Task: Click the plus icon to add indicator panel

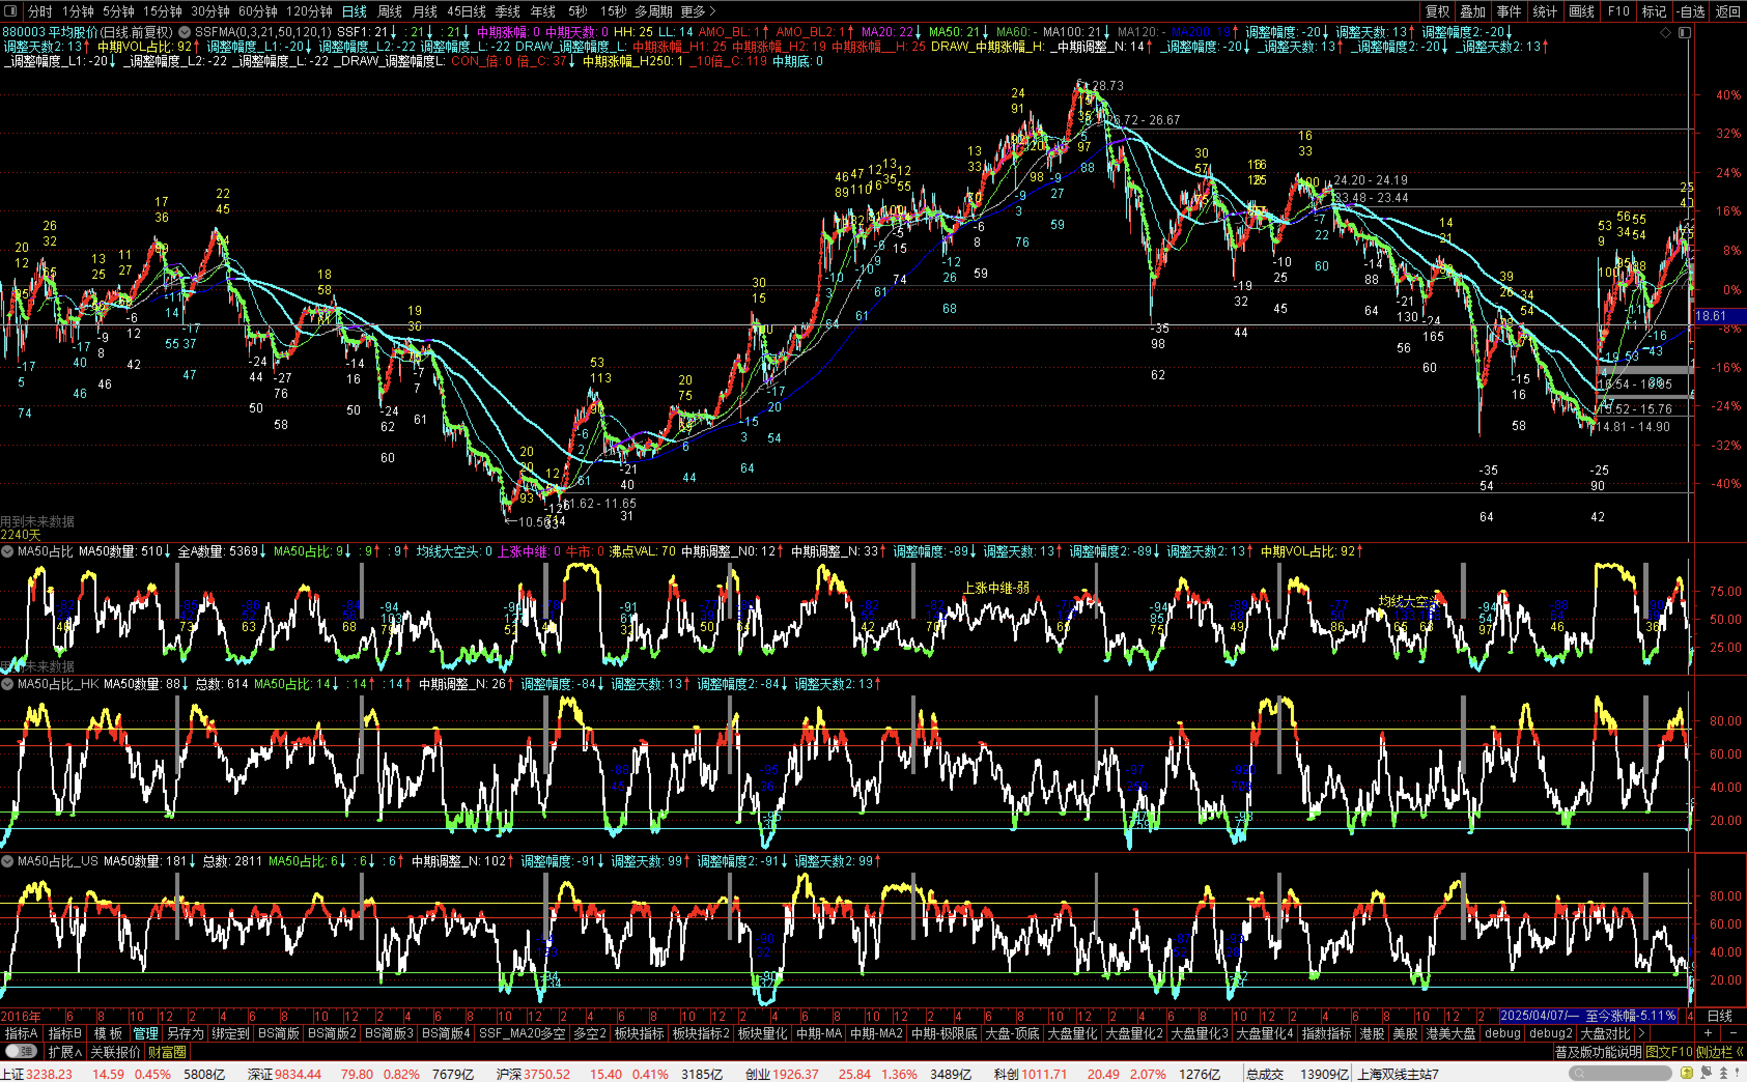Action: 1708,1033
